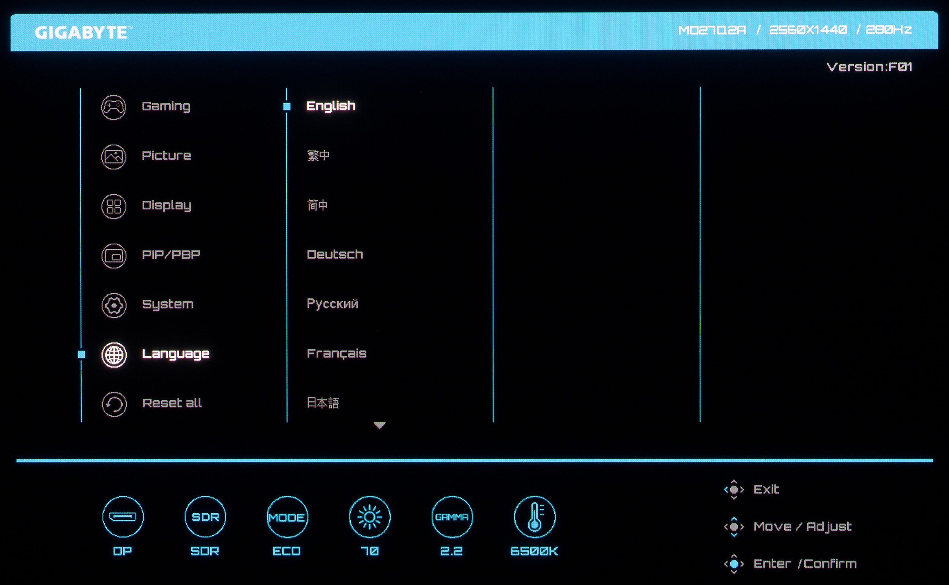Select Русский language entry
The image size is (949, 585).
[x=333, y=304]
